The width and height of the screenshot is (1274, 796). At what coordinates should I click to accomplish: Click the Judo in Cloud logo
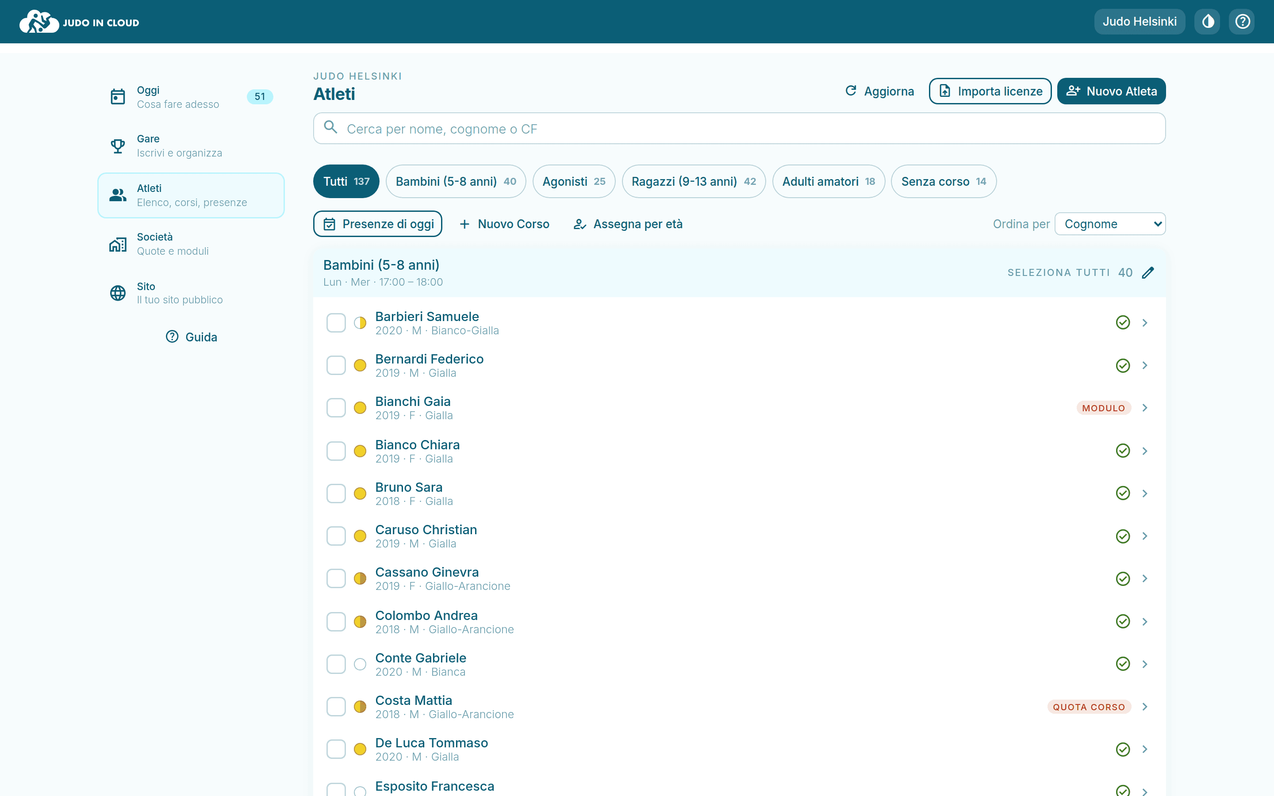(x=79, y=22)
